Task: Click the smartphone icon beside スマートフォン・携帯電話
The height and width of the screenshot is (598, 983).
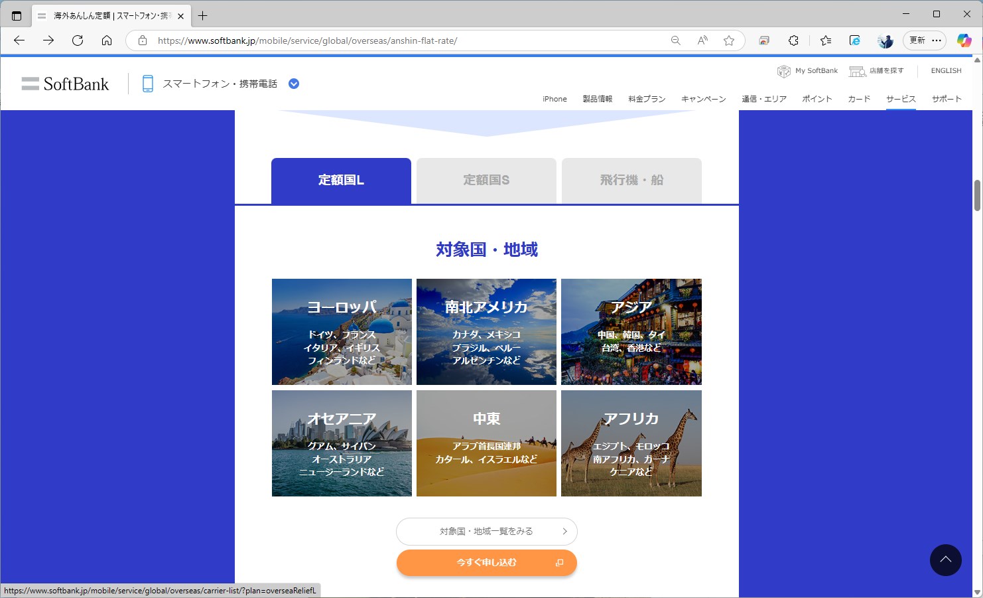Action: click(x=147, y=83)
